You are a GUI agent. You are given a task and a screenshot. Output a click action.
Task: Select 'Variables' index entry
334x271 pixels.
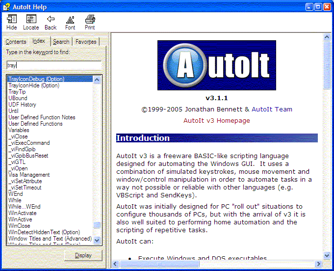(19, 130)
